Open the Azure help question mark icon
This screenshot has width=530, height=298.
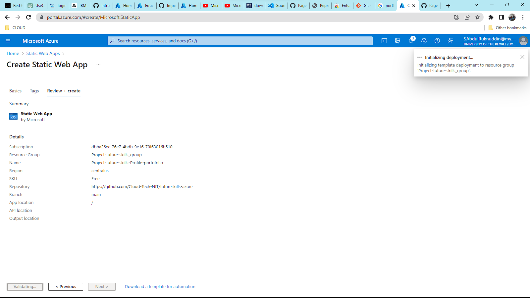coord(437,41)
